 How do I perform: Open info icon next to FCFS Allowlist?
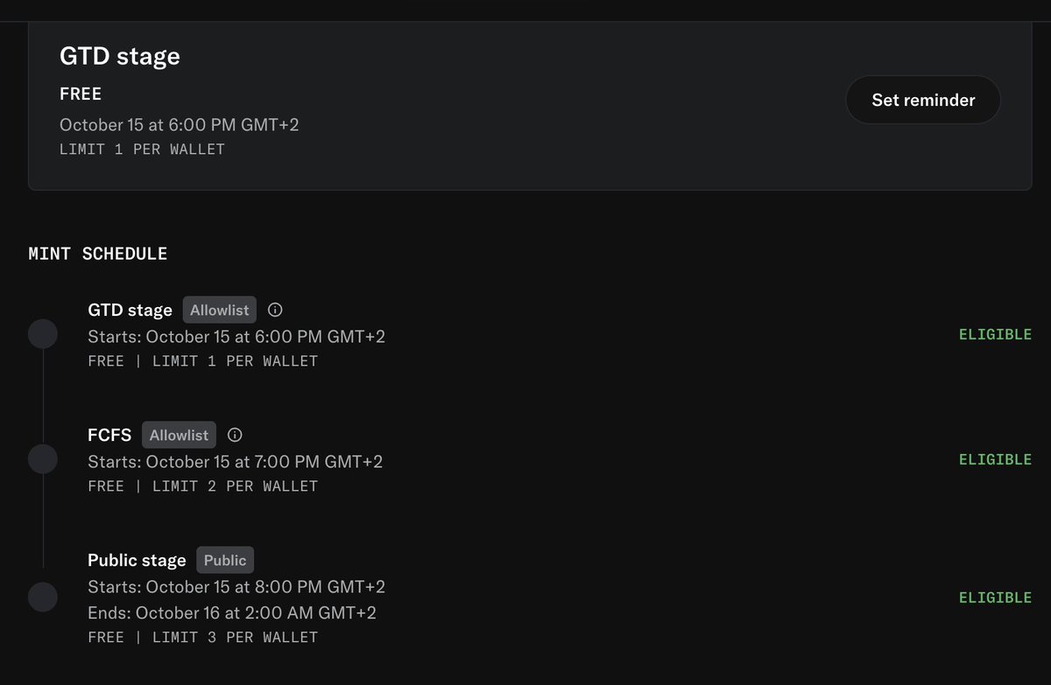pos(235,435)
